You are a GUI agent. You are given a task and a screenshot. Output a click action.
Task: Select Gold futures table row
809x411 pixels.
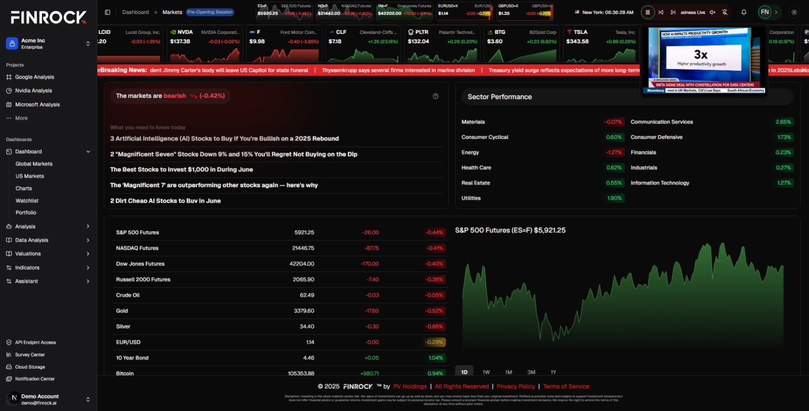tap(280, 311)
